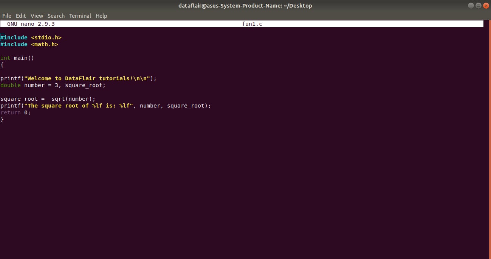Open the Edit menu
The image size is (491, 259).
point(21,16)
